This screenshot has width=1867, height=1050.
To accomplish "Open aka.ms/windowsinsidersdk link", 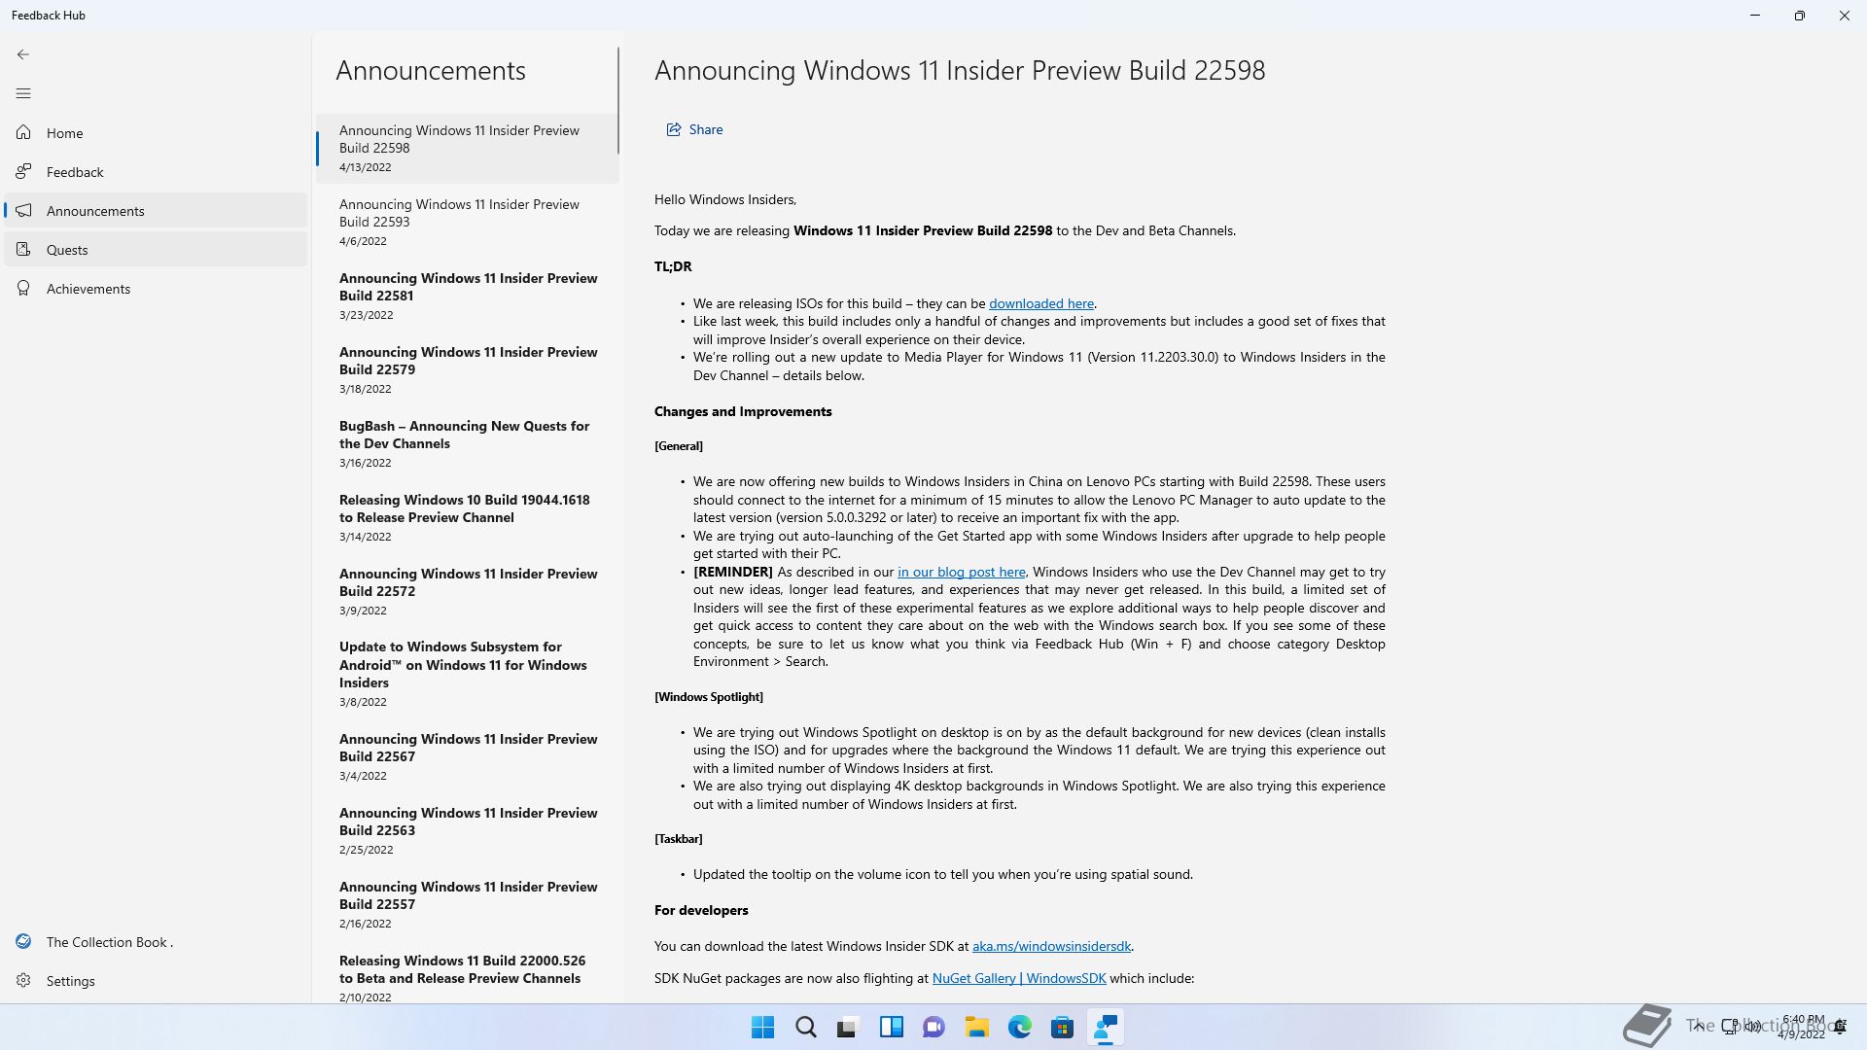I will pyautogui.click(x=1051, y=946).
